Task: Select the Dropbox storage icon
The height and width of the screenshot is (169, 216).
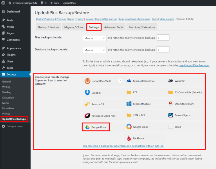Action: point(87,93)
